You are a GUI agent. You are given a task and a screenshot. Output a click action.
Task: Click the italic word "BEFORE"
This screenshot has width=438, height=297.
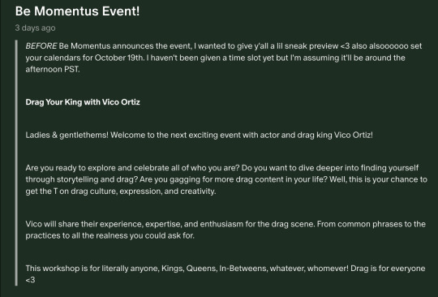tap(41, 46)
